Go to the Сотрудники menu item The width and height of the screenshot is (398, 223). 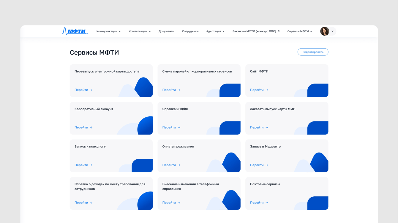point(190,31)
